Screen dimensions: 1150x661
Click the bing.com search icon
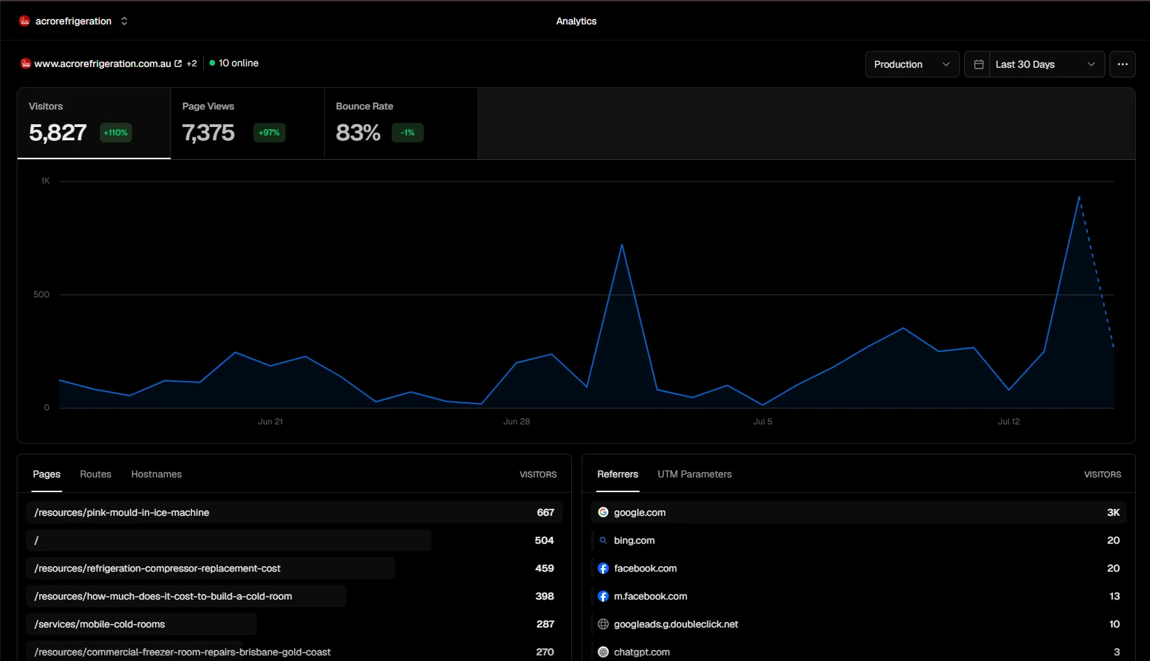tap(603, 540)
